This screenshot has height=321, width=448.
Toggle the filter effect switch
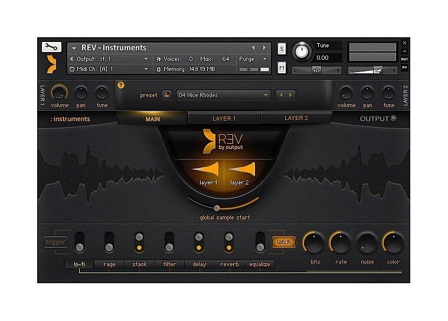[169, 242]
